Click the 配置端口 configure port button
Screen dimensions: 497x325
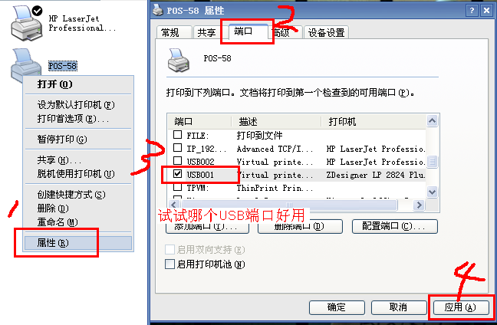pos(395,226)
